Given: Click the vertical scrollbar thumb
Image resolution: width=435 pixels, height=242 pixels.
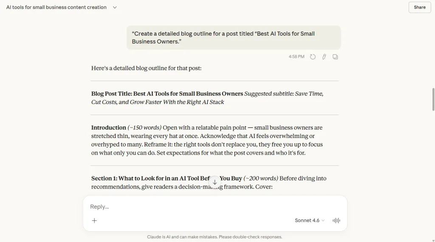Looking at the screenshot, I should [x=433, y=99].
